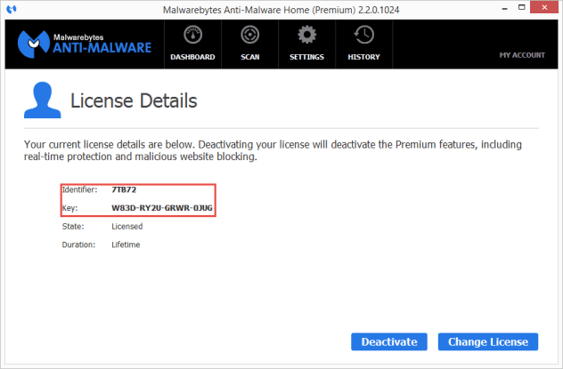This screenshot has height=369, width=563.
Task: Click the blue user profile icon
Action: 43,100
